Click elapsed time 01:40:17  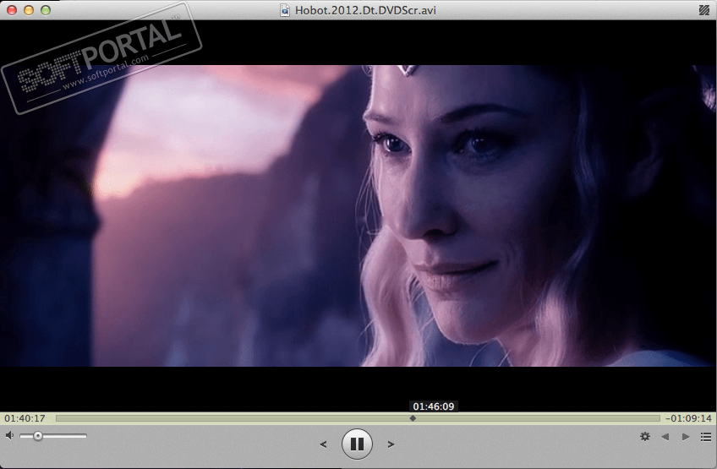25,418
